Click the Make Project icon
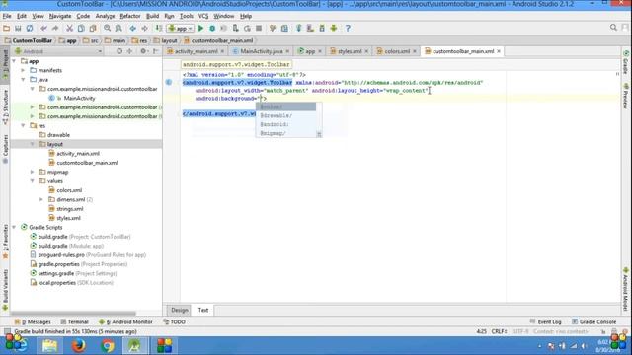The image size is (632, 355). point(159,29)
